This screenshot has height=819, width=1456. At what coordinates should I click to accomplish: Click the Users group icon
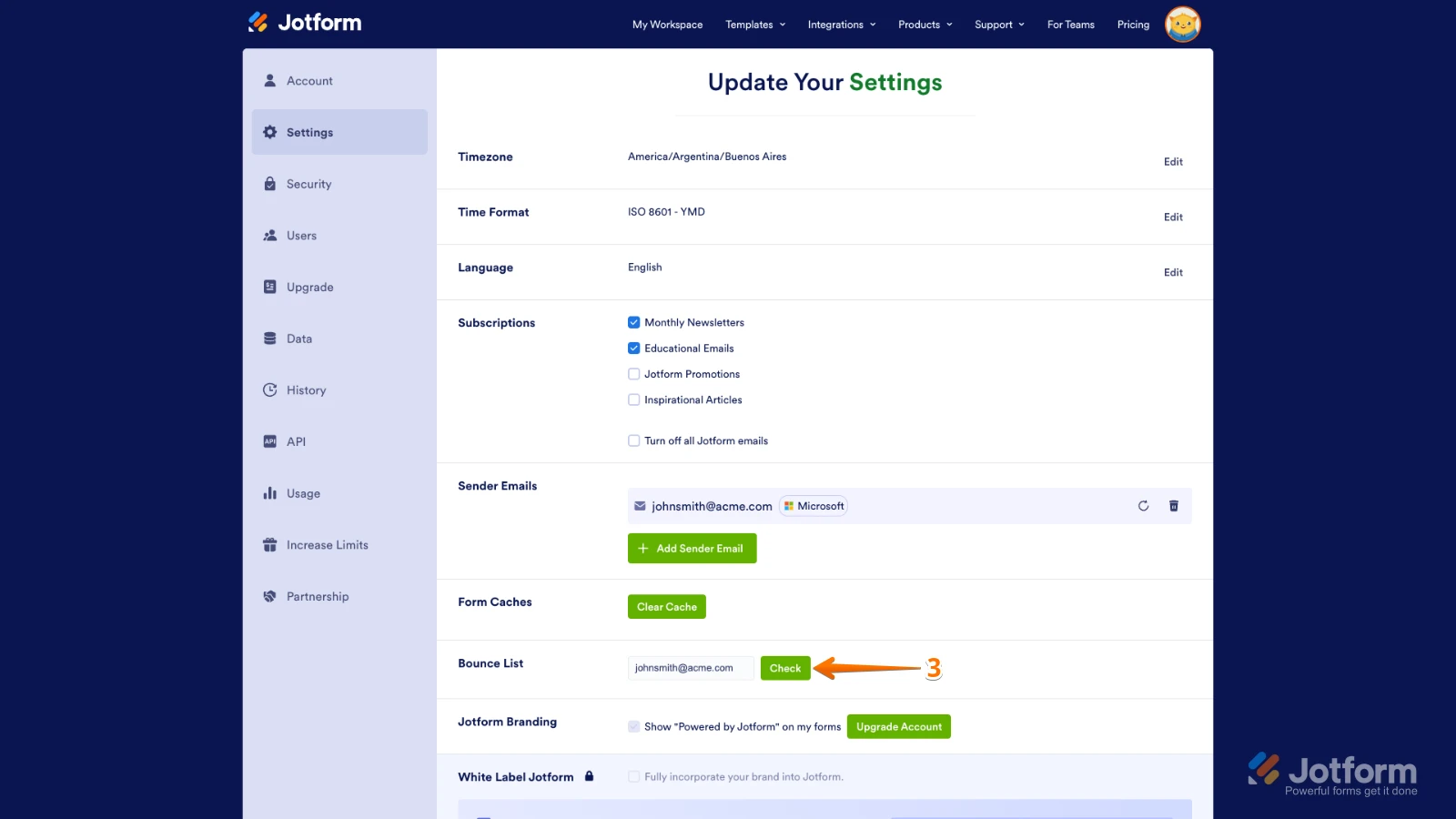[x=269, y=235]
